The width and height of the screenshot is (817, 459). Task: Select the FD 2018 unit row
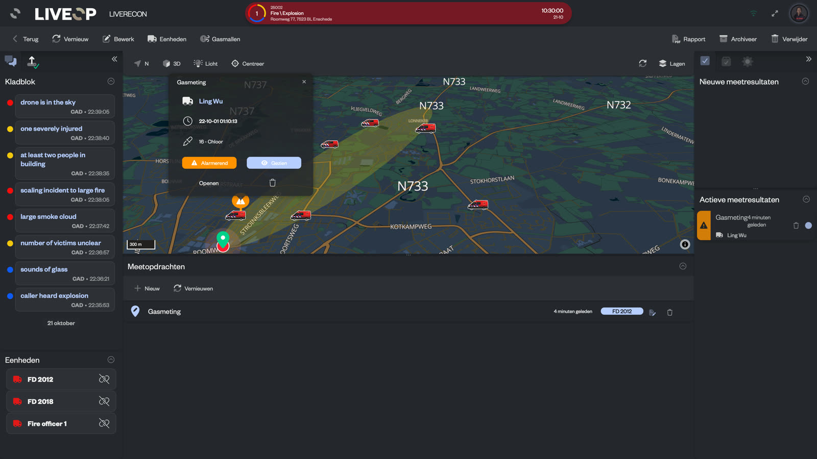(x=61, y=401)
